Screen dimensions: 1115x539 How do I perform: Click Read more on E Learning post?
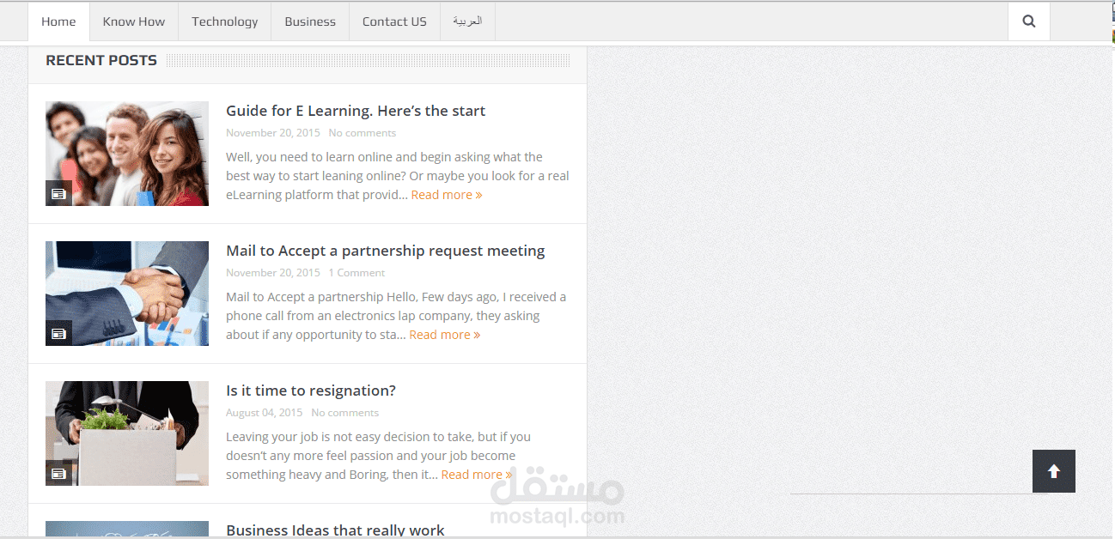(447, 195)
